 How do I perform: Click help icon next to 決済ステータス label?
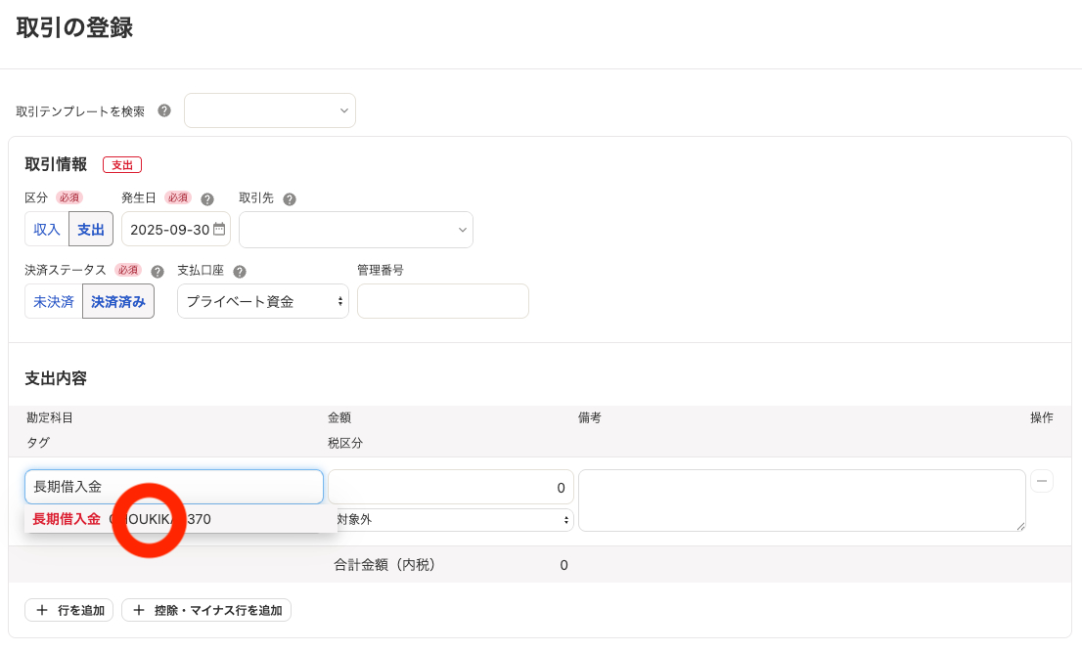click(x=158, y=271)
